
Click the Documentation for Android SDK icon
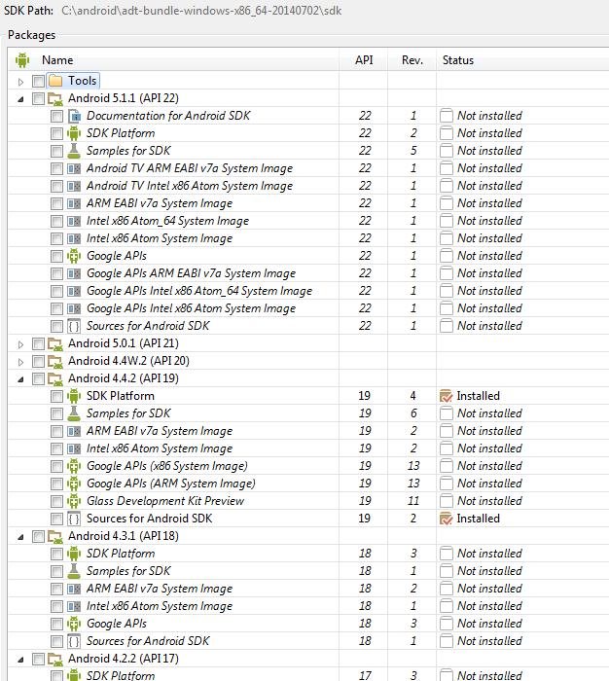click(74, 116)
